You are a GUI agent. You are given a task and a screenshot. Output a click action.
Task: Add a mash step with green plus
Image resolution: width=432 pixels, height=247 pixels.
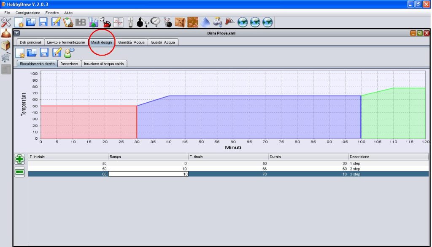(19, 159)
